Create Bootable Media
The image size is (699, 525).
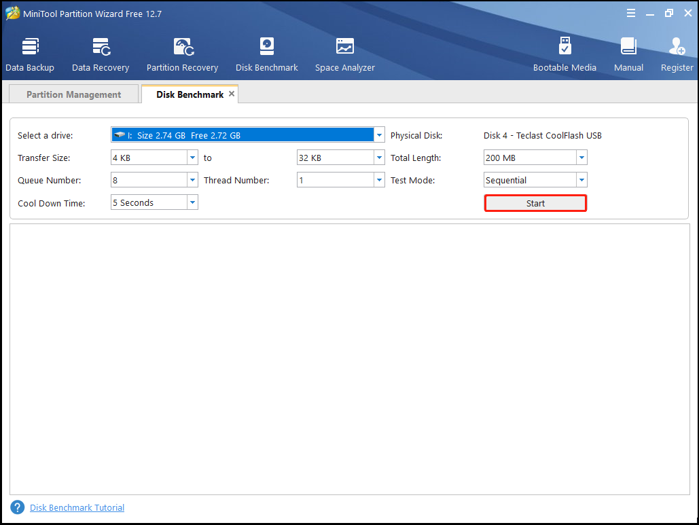564,55
